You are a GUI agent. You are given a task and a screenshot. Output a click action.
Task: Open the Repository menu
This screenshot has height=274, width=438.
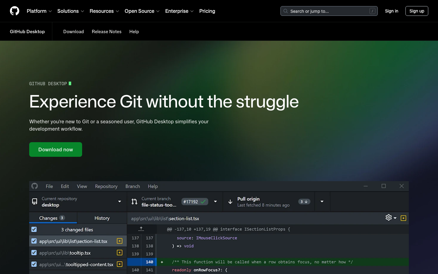pos(106,186)
